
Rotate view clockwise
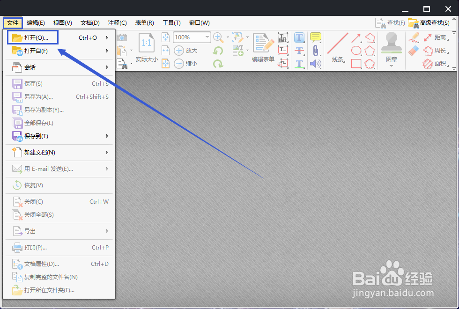(218, 64)
